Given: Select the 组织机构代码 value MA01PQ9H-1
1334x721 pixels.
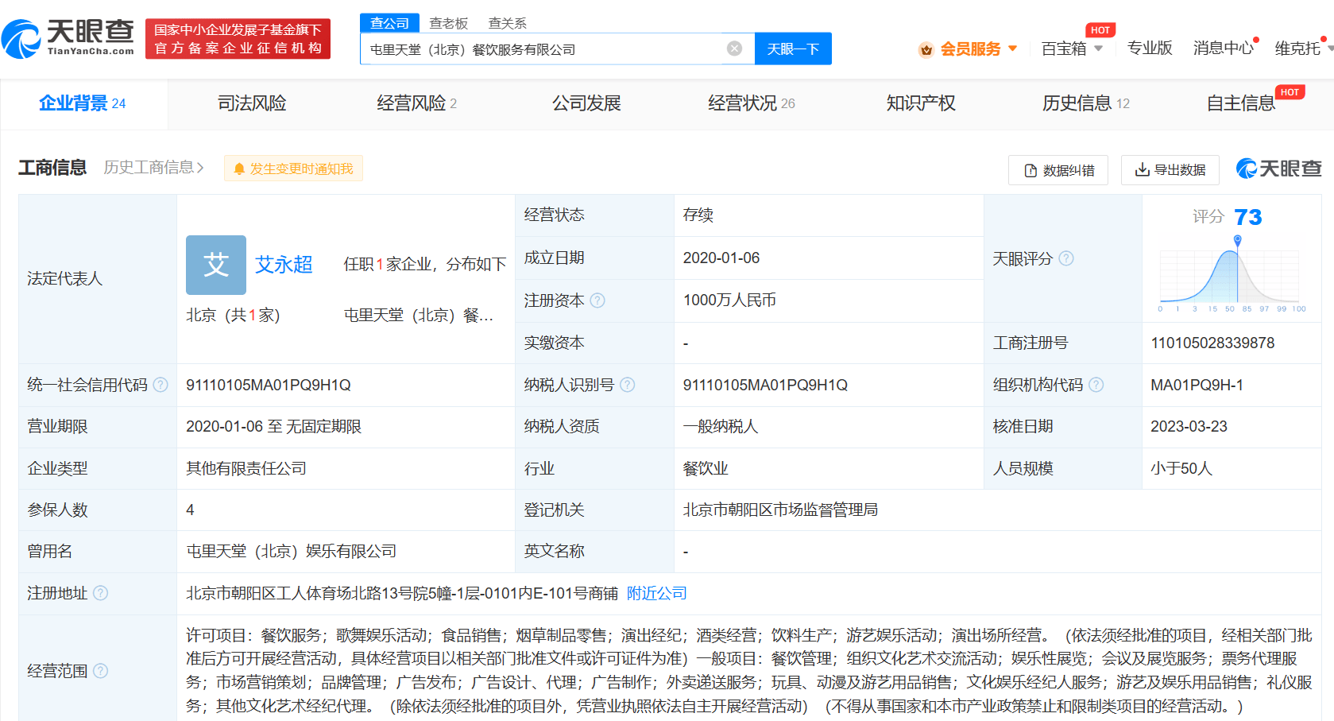Looking at the screenshot, I should click(1197, 385).
